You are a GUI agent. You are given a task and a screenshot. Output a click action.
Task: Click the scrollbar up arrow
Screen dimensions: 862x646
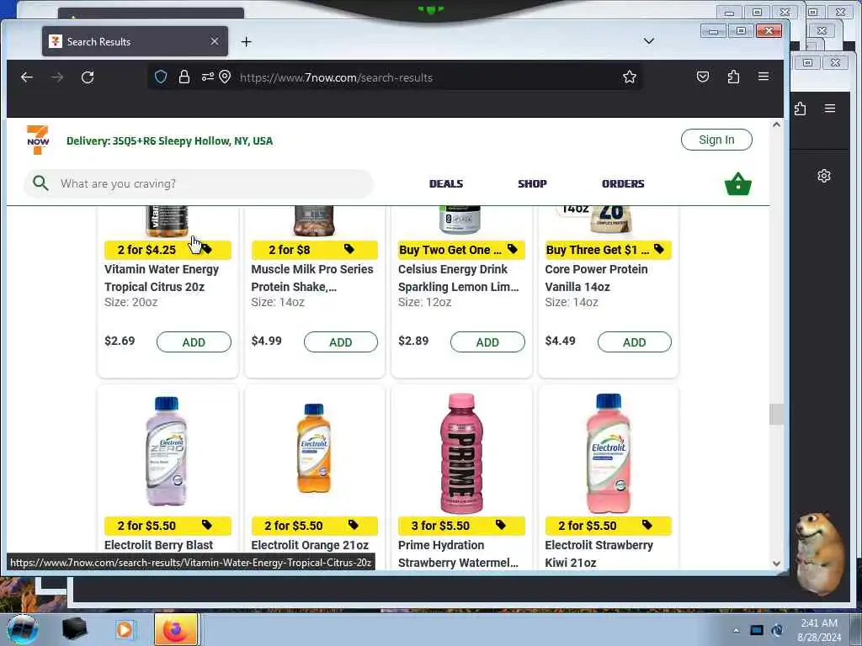tap(776, 124)
